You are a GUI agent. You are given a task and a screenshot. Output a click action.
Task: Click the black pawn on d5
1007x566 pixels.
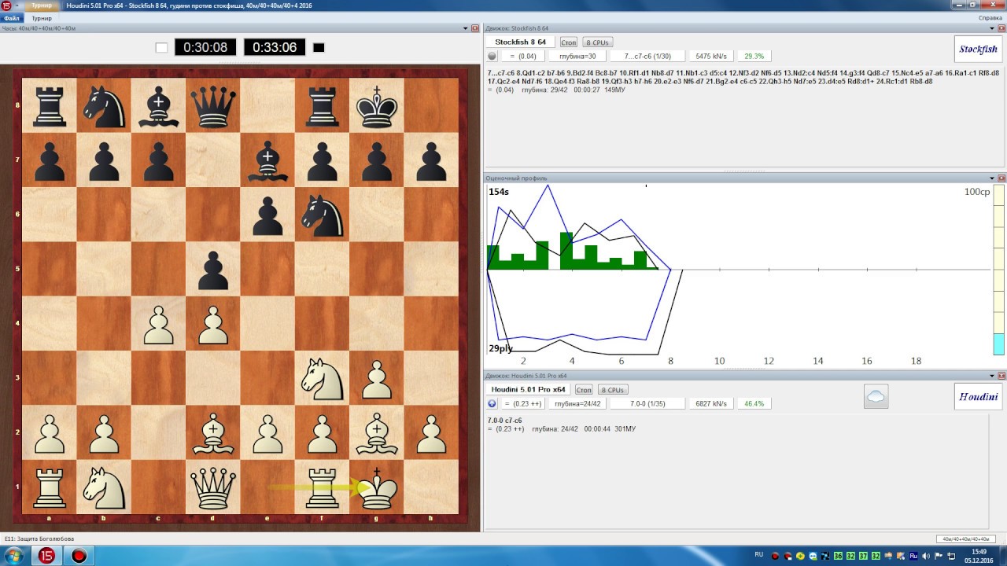213,269
